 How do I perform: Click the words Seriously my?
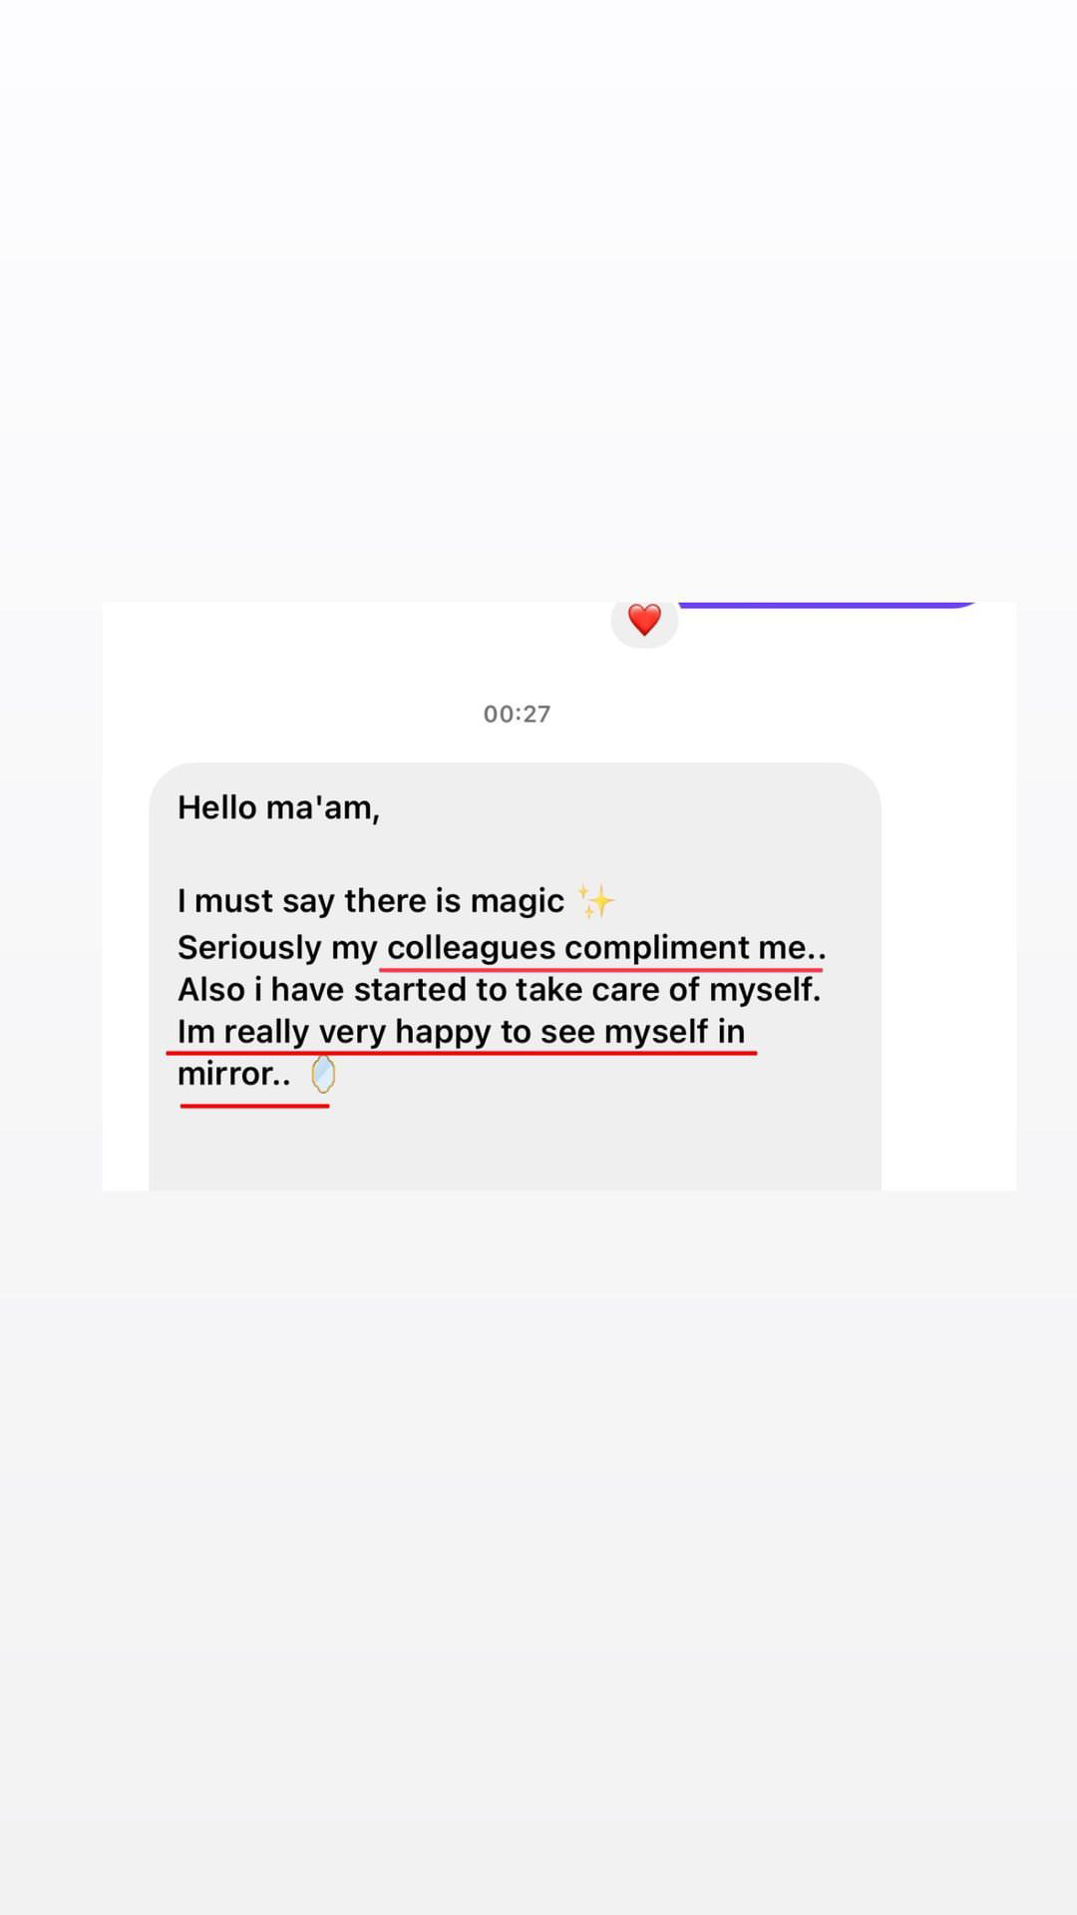tap(277, 948)
